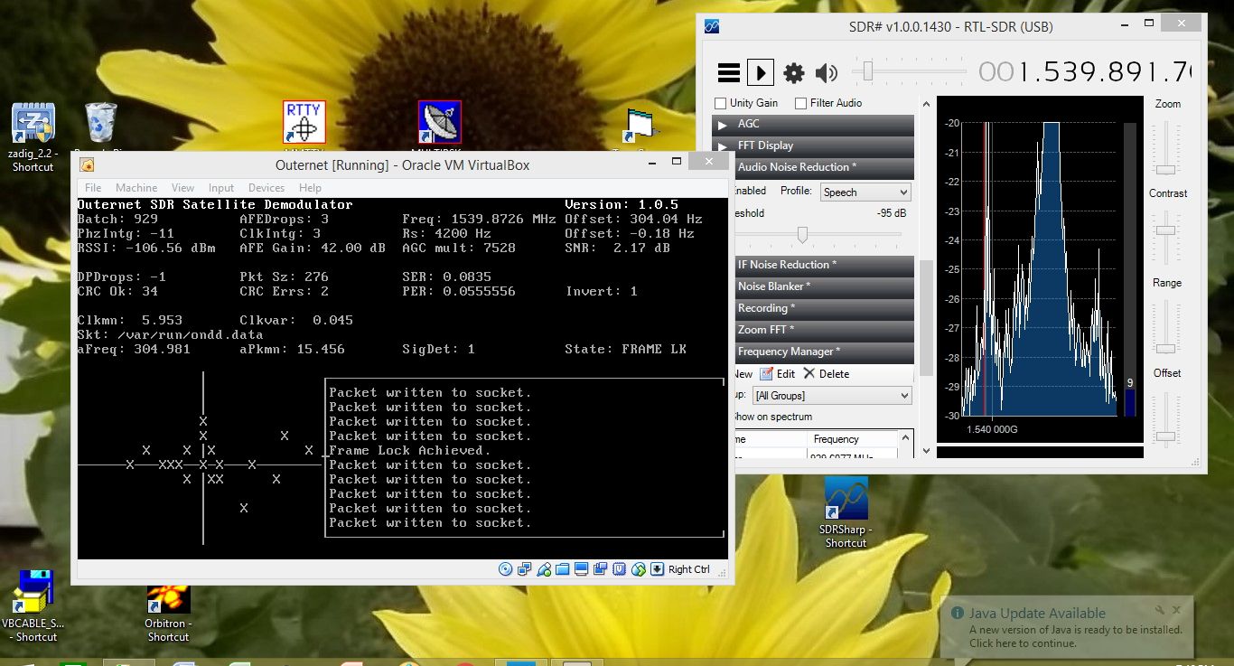Image resolution: width=1234 pixels, height=666 pixels.
Task: Close the Java Update notification
Action: (x=1177, y=610)
